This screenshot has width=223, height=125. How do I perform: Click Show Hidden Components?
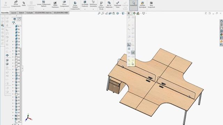click(75, 6)
